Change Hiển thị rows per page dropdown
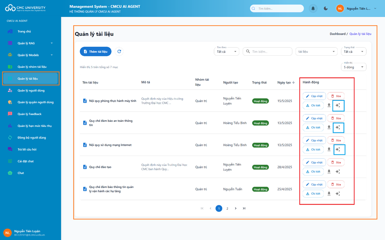385x240 pixels. point(353,67)
